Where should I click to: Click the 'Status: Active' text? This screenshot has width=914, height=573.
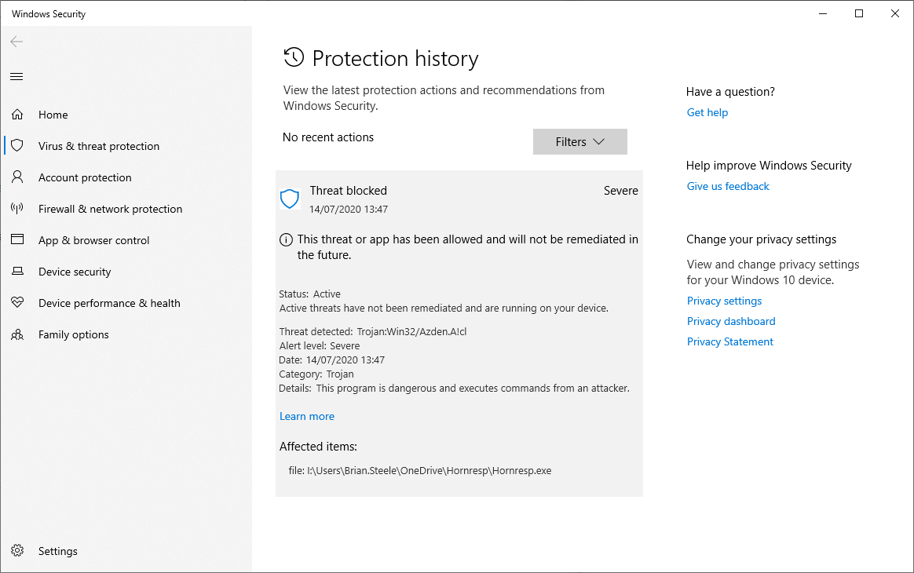(x=309, y=294)
